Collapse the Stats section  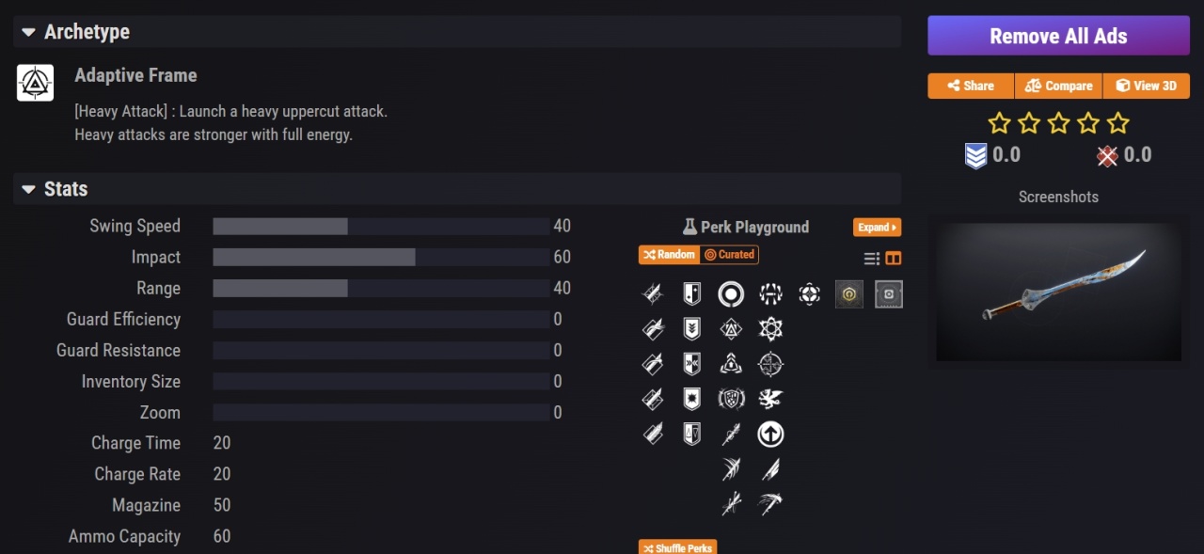27,189
